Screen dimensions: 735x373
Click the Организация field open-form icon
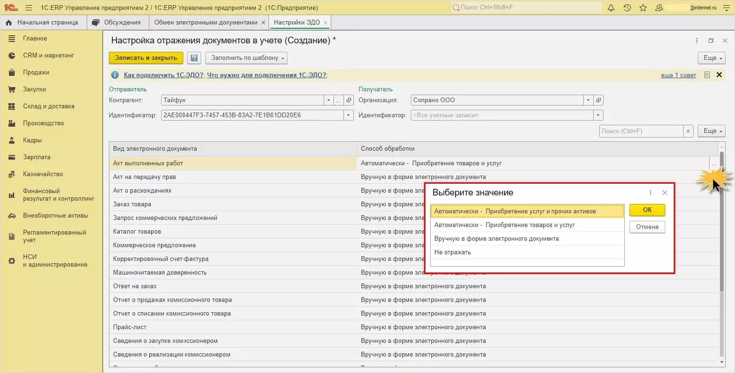point(598,100)
